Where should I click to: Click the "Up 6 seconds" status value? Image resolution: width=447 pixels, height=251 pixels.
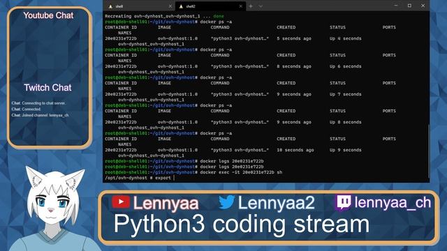pyautogui.click(x=346, y=66)
